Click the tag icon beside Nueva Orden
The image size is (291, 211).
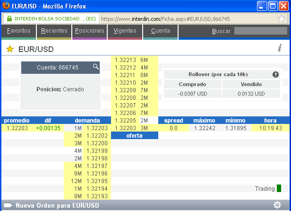pos(8,205)
